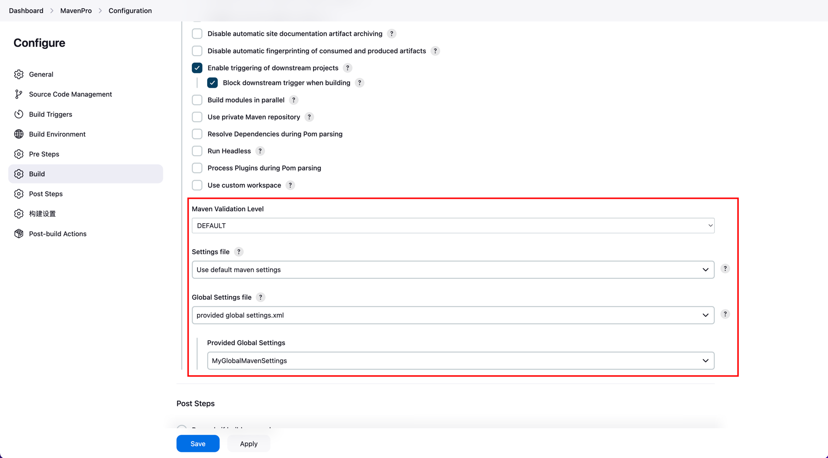Click the help icon next to Settings file label
Screen dimensions: 828x458
239,252
